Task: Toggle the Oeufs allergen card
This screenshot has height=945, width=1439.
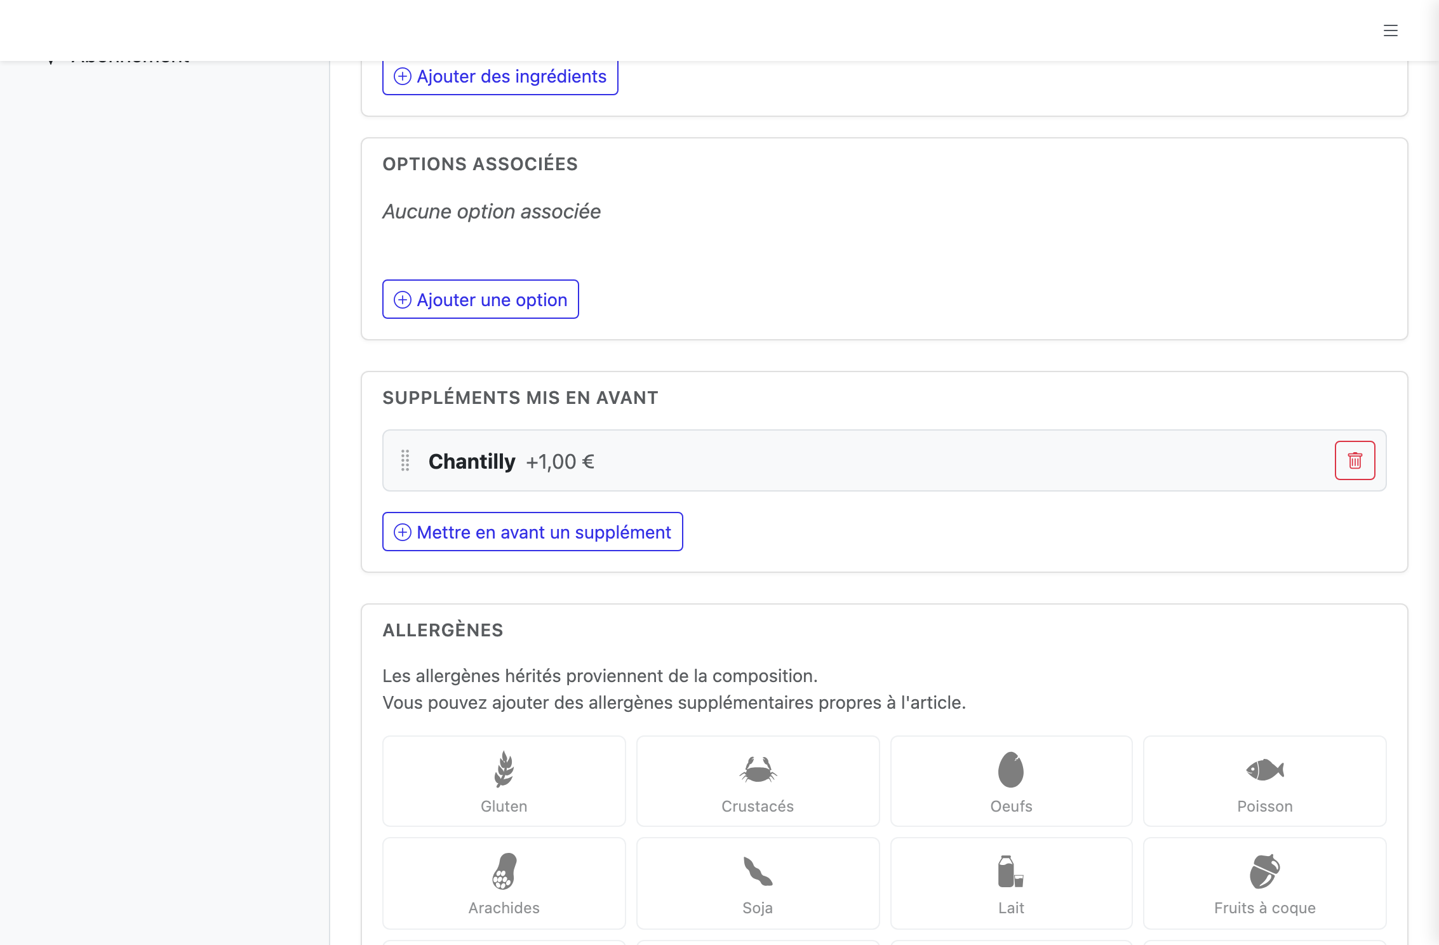Action: [x=1011, y=781]
